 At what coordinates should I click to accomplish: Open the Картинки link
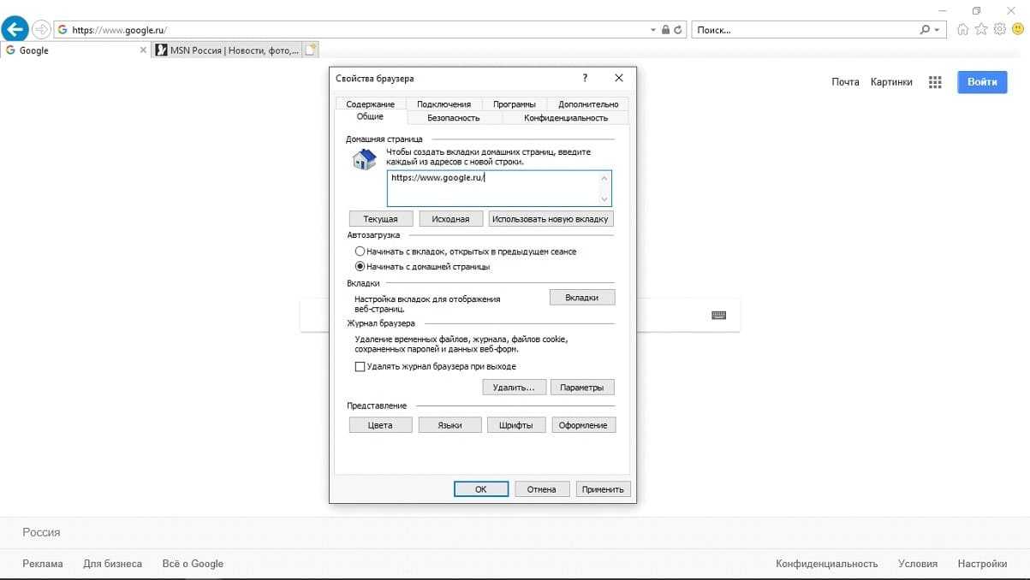(x=891, y=82)
